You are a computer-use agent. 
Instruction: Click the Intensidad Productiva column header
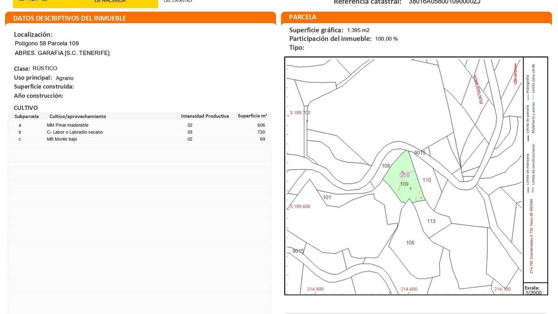point(205,116)
